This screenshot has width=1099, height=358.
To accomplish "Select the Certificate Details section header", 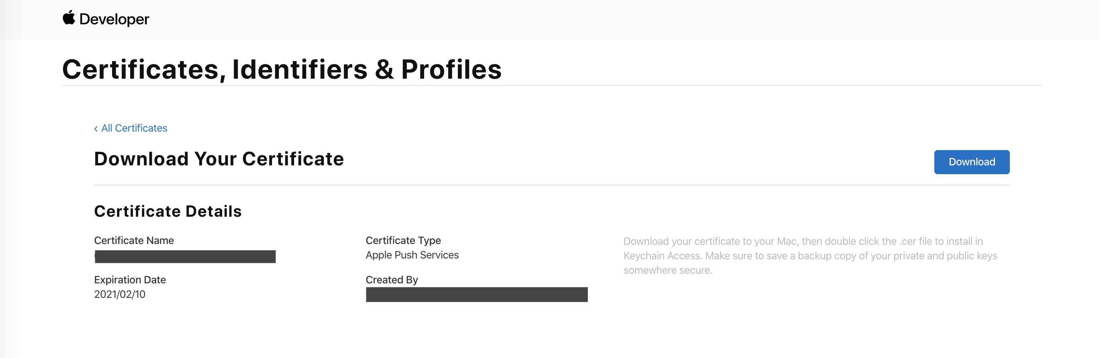I will coord(168,211).
